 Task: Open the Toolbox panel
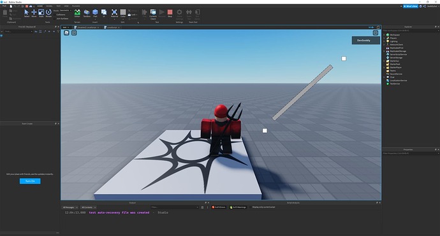pos(87,13)
